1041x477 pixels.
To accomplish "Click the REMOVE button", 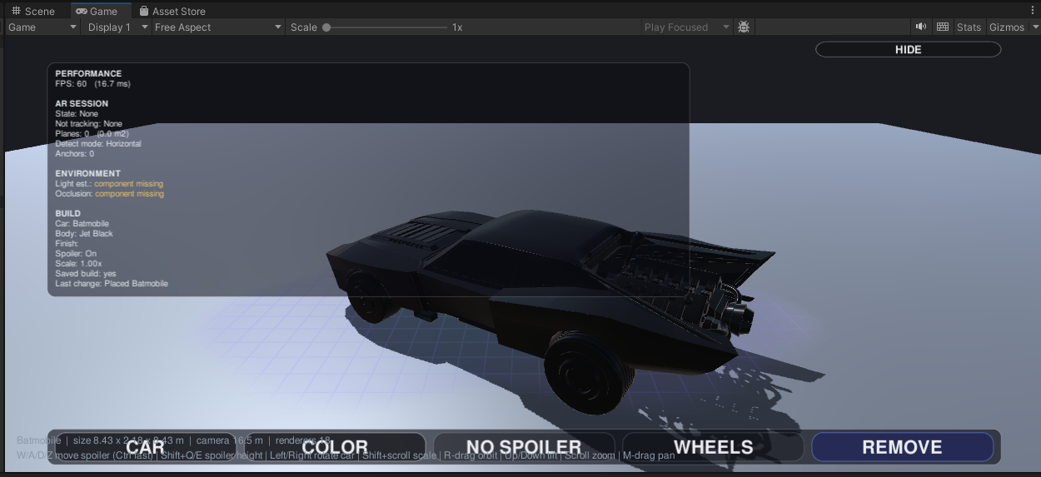I will [902, 447].
